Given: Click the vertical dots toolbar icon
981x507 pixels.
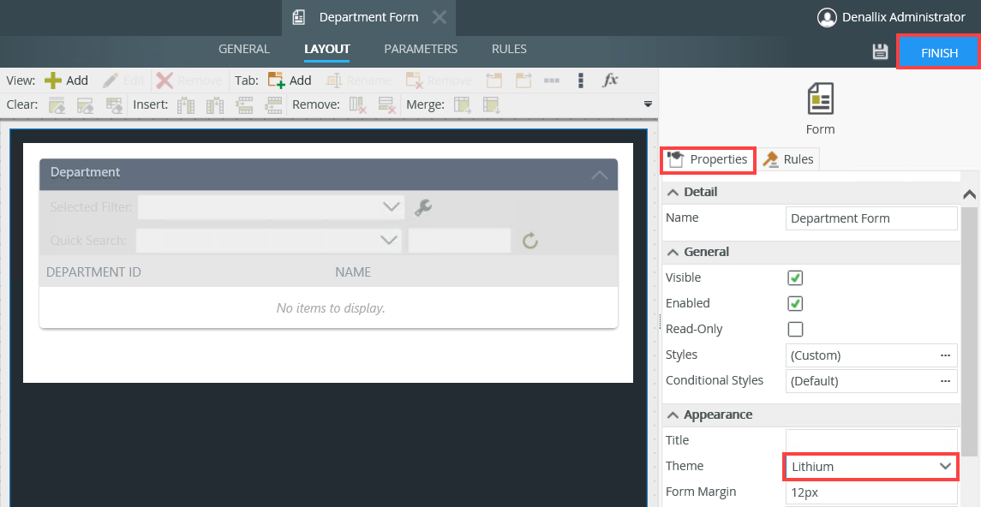Looking at the screenshot, I should point(581,81).
